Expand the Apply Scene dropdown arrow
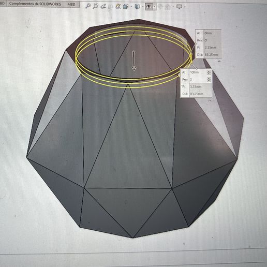Screen dimensions: 267x267 click(173, 7)
